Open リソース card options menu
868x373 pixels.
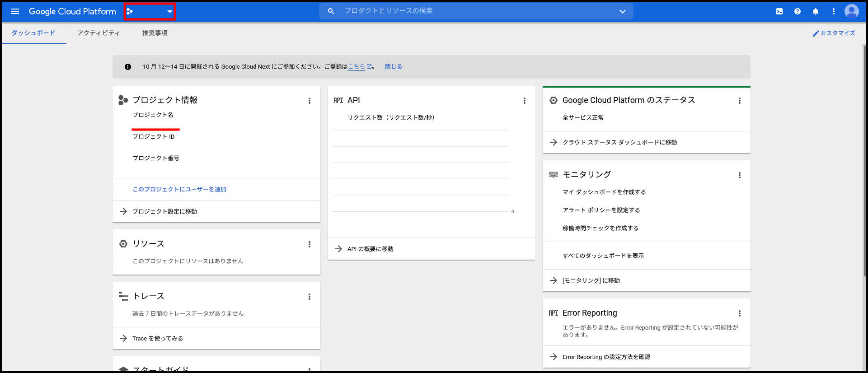[310, 244]
